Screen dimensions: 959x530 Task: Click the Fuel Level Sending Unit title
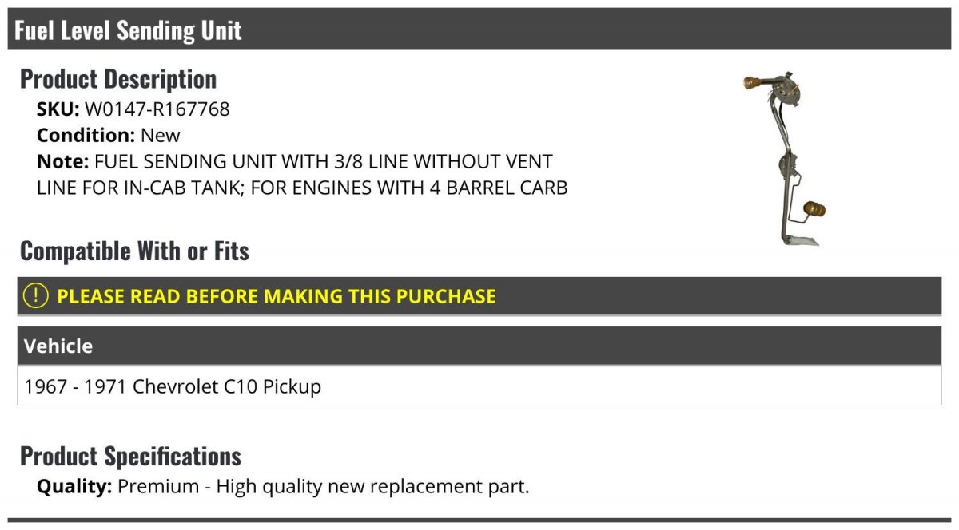(x=128, y=30)
